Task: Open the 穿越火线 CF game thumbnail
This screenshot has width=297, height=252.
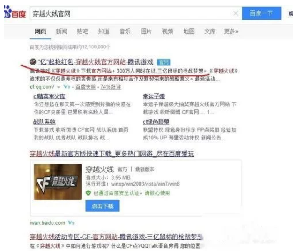Action: point(58,182)
